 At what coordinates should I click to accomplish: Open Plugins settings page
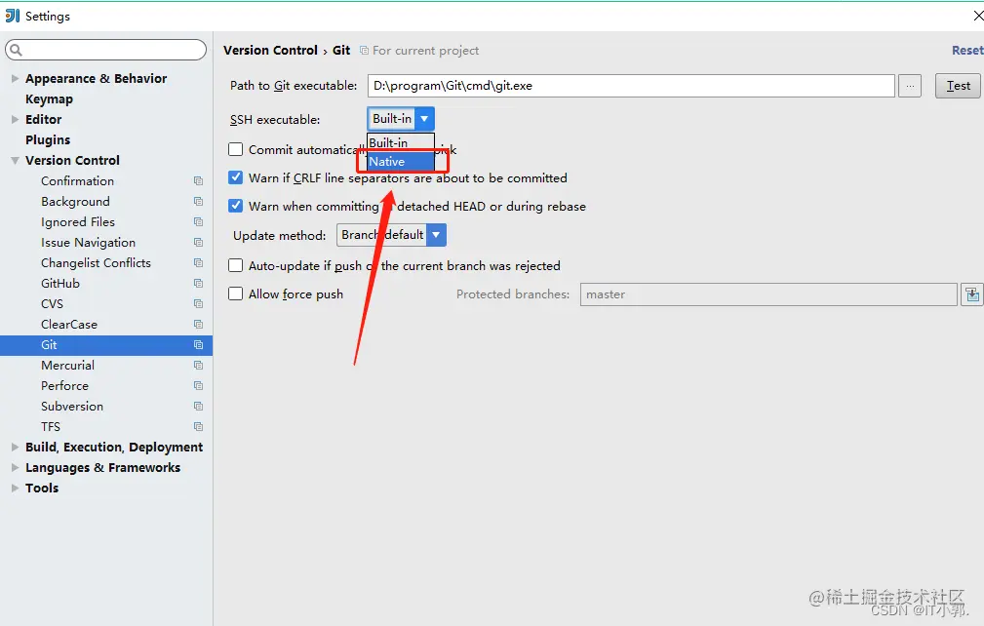click(48, 139)
